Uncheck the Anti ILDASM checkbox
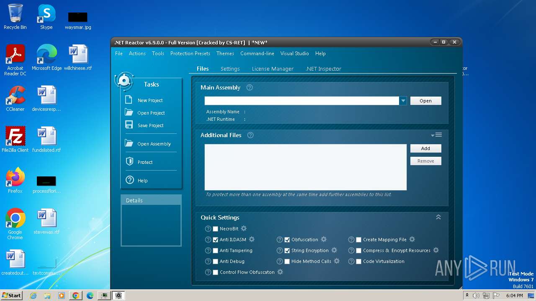The image size is (536, 301). point(216,240)
